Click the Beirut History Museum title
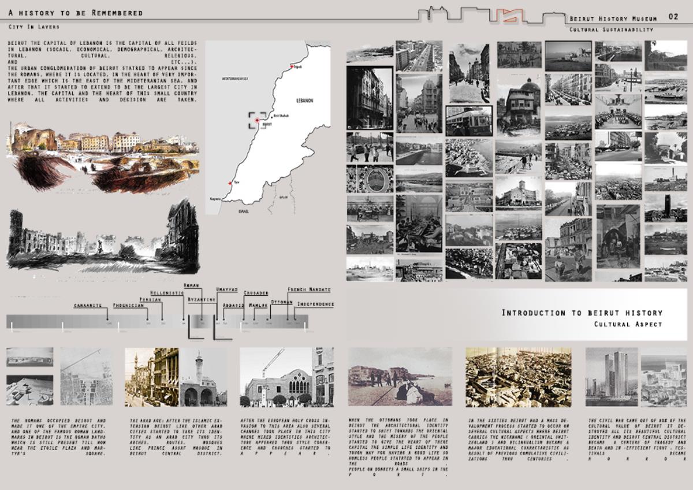Viewport: 693px width, 490px height. pos(613,18)
